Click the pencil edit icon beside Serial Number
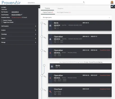Viewport: 115px width, 99px height. click(22, 15)
